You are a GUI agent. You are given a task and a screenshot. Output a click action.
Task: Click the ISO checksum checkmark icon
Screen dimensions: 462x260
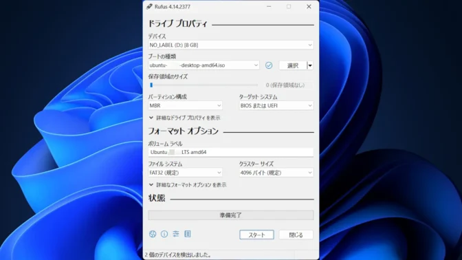pos(269,65)
